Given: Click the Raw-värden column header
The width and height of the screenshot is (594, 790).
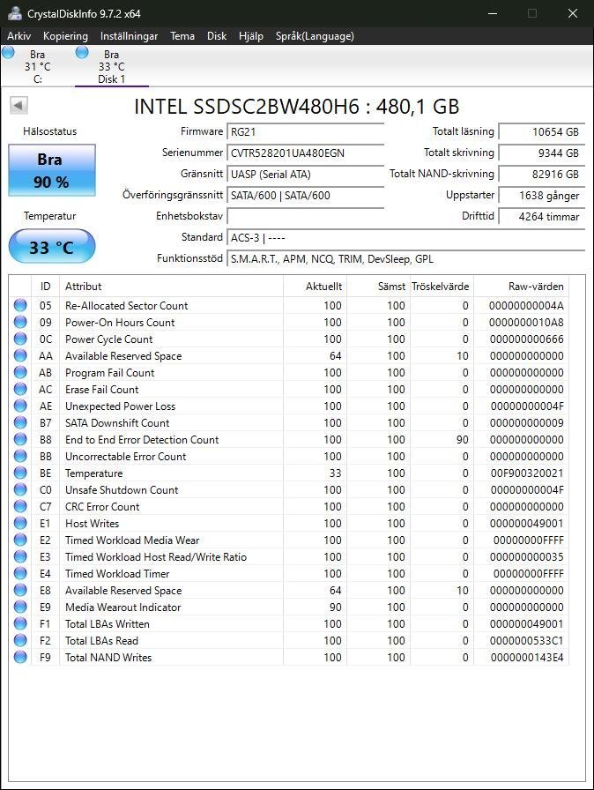Looking at the screenshot, I should point(535,287).
